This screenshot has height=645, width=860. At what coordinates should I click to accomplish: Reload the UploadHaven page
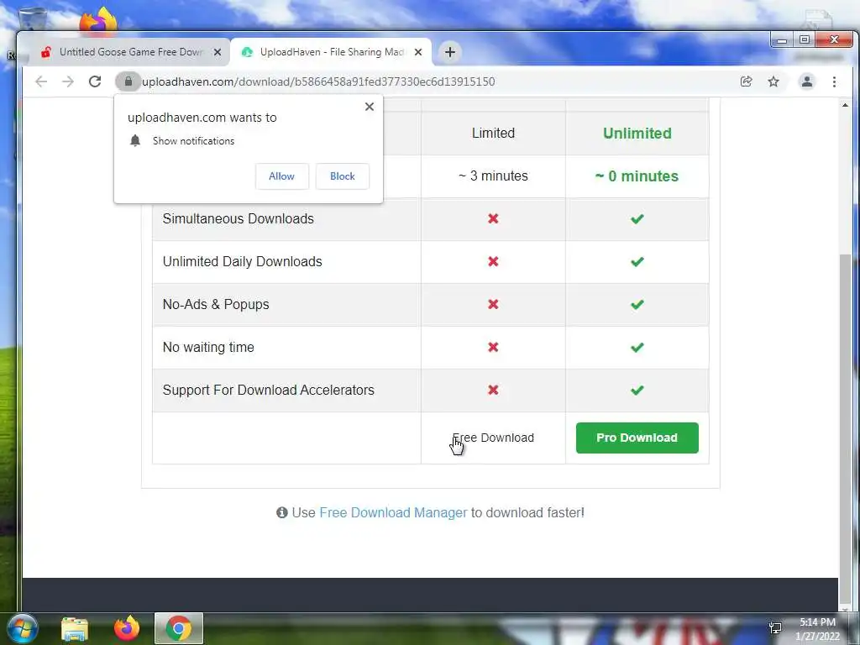click(95, 81)
